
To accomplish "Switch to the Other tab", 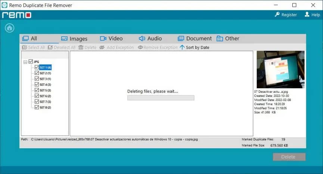I will [228, 38].
